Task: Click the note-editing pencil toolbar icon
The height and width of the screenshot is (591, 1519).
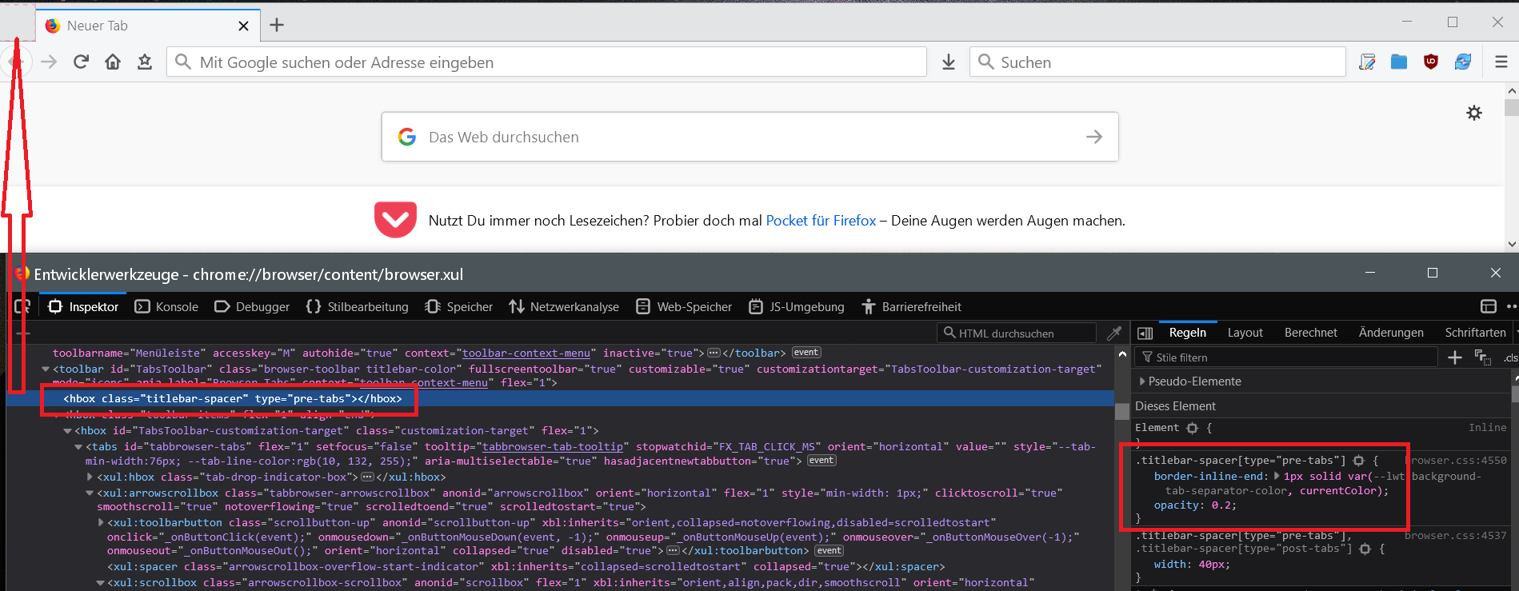Action: pos(1367,62)
